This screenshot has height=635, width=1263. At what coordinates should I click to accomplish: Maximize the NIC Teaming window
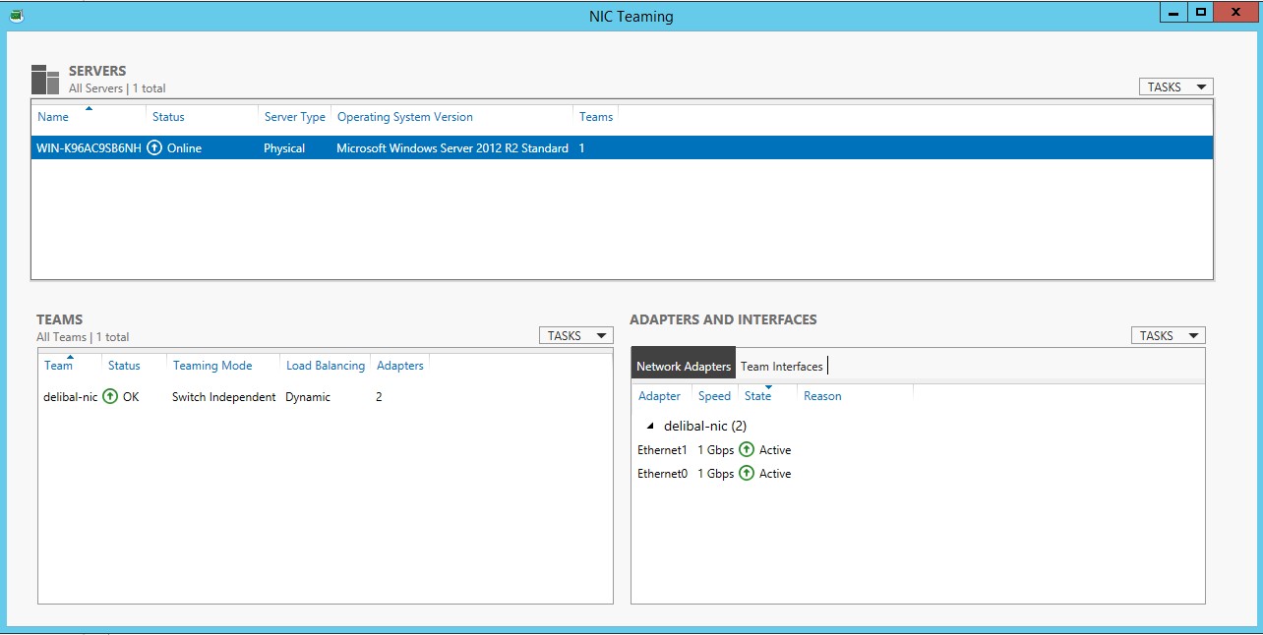[x=1200, y=13]
